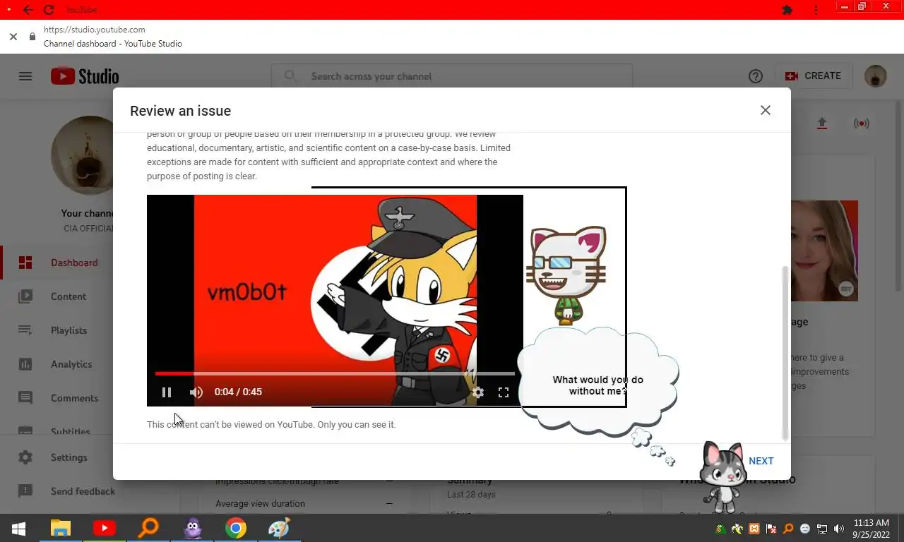
Task: Open the orange magnifier taskbar app
Action: click(148, 528)
